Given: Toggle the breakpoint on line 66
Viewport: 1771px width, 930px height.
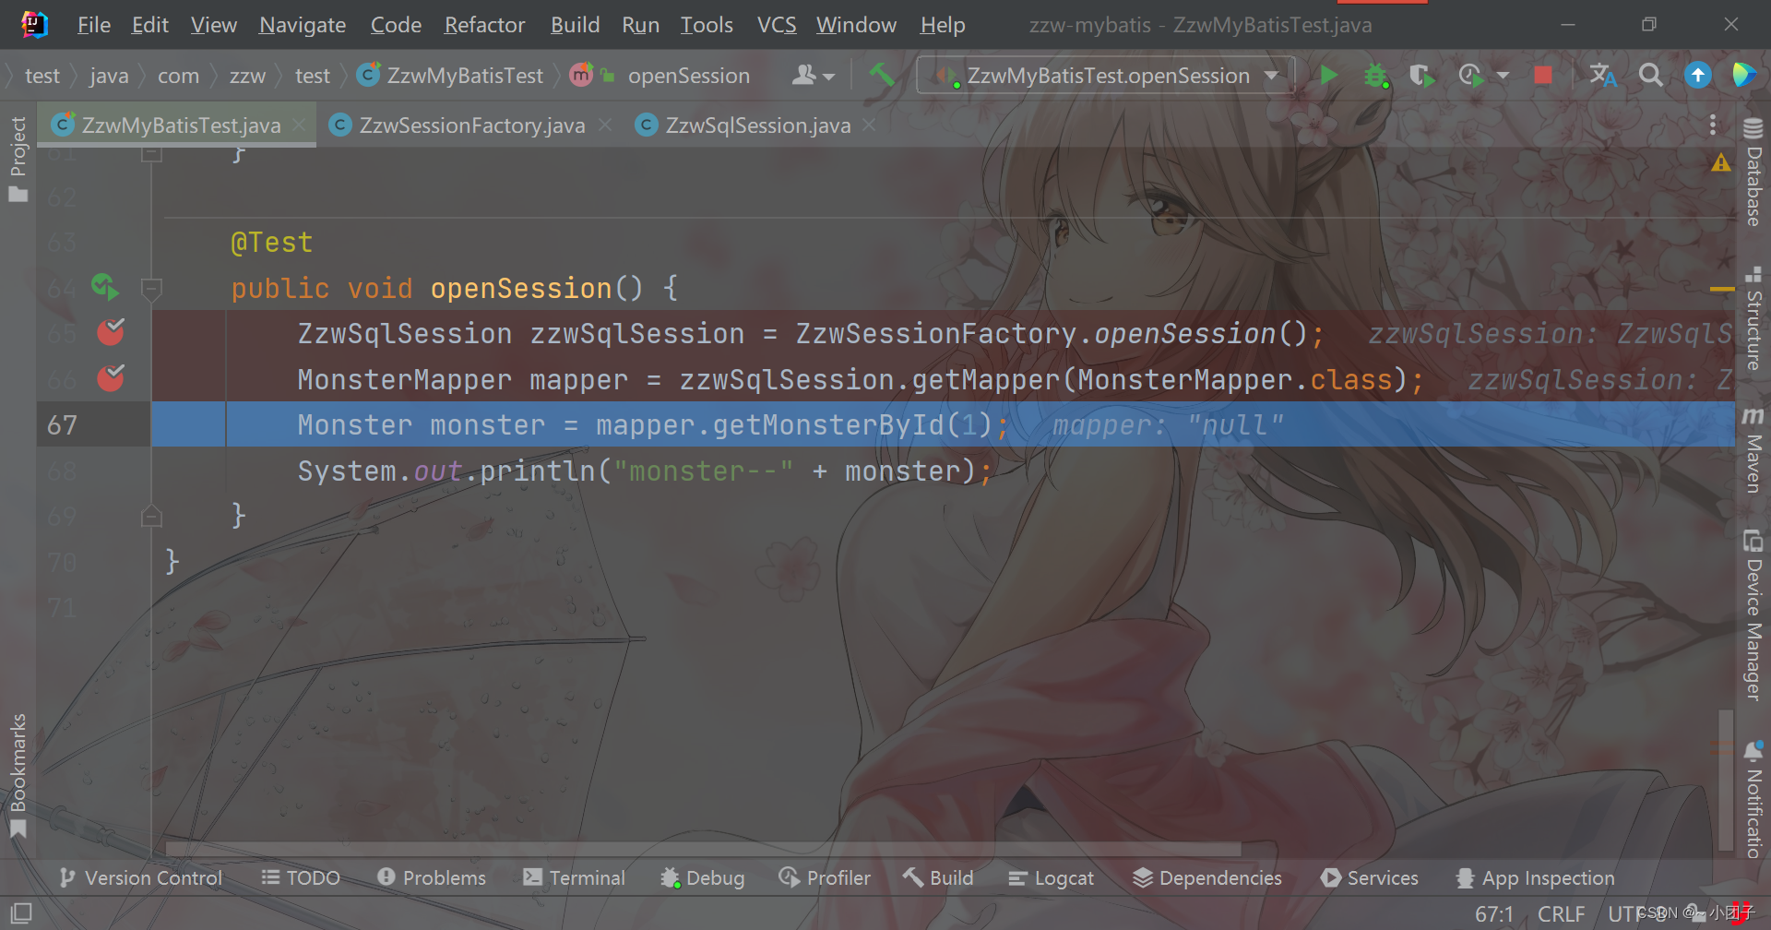Looking at the screenshot, I should point(111,377).
